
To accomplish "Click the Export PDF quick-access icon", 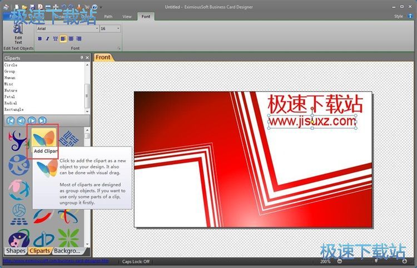I will coord(40,7).
